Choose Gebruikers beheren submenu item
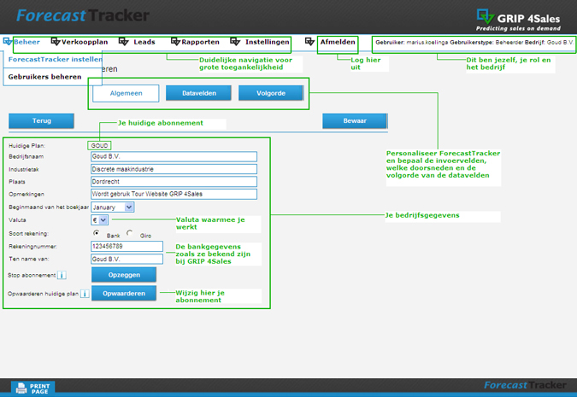577x397 pixels. [x=45, y=77]
